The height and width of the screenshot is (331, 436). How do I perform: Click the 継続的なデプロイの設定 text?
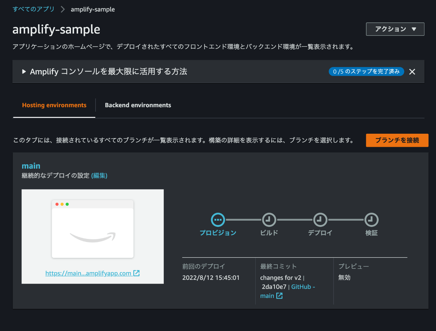pyautogui.click(x=55, y=175)
